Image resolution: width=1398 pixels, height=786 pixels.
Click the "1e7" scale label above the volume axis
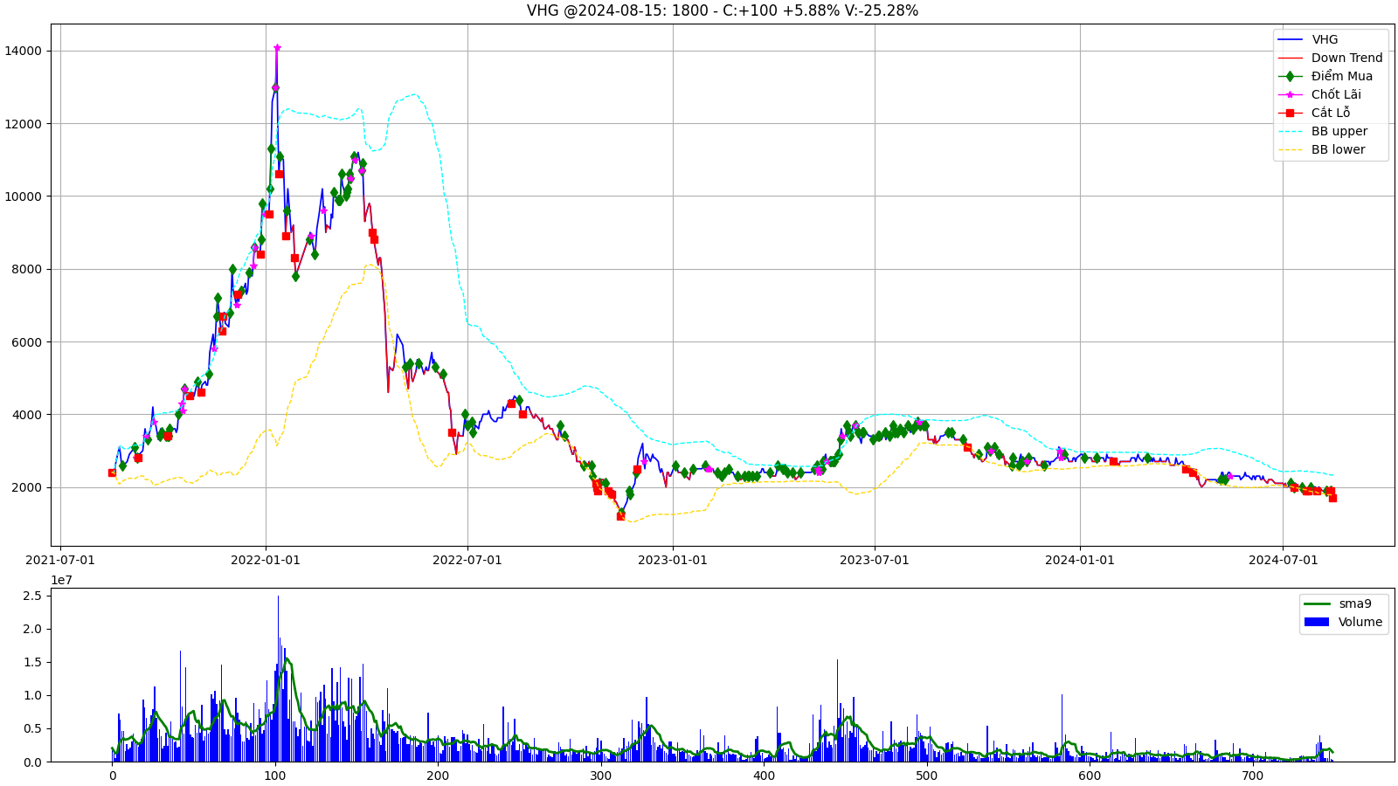click(61, 580)
